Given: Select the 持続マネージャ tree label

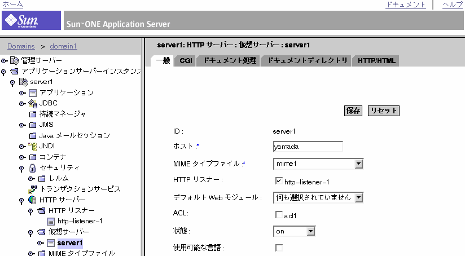Looking at the screenshot, I should pyautogui.click(x=63, y=114).
